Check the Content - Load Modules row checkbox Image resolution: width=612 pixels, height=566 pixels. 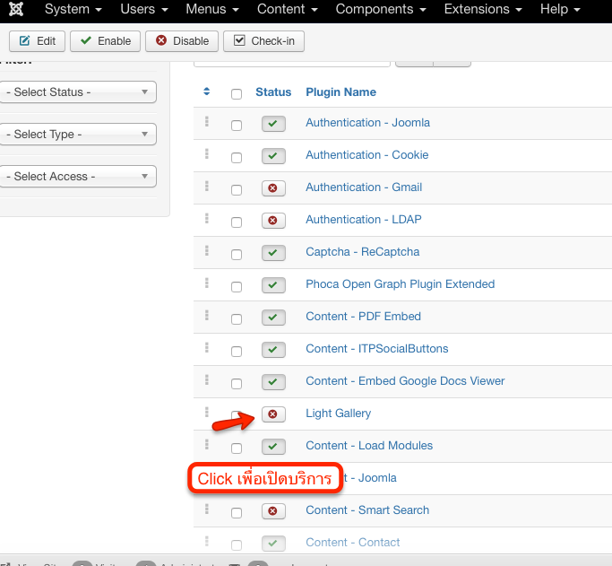click(237, 448)
